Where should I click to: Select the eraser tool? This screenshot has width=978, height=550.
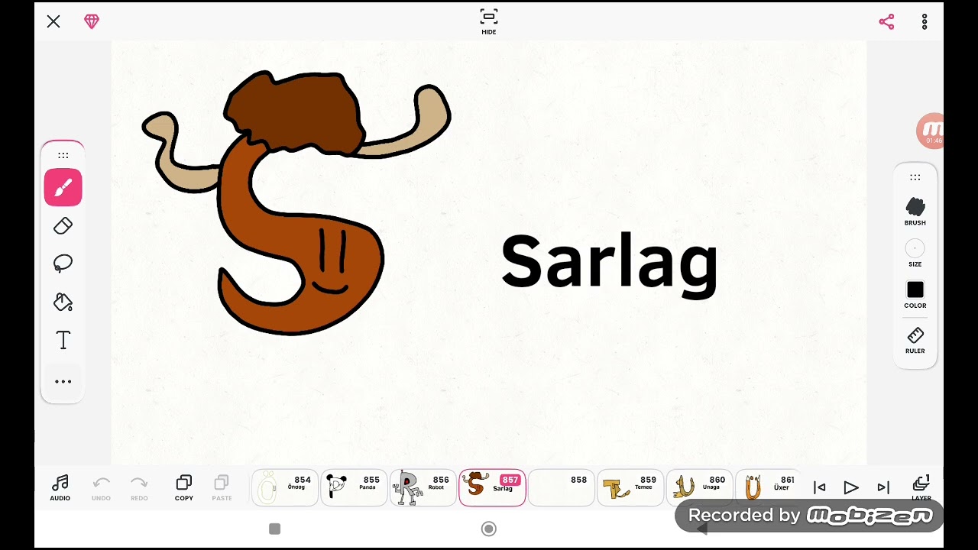63,226
